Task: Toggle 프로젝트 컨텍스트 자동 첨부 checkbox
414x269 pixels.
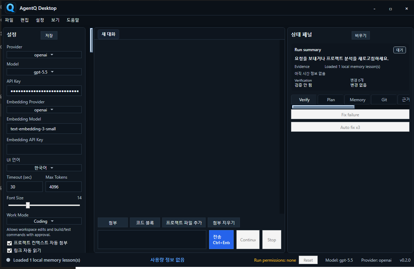Action: point(9,243)
